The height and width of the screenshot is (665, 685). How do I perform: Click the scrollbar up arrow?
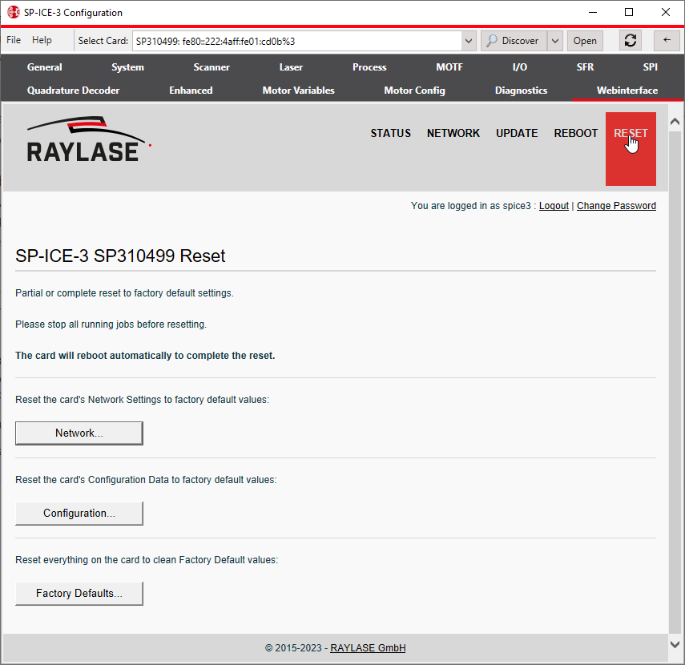675,122
